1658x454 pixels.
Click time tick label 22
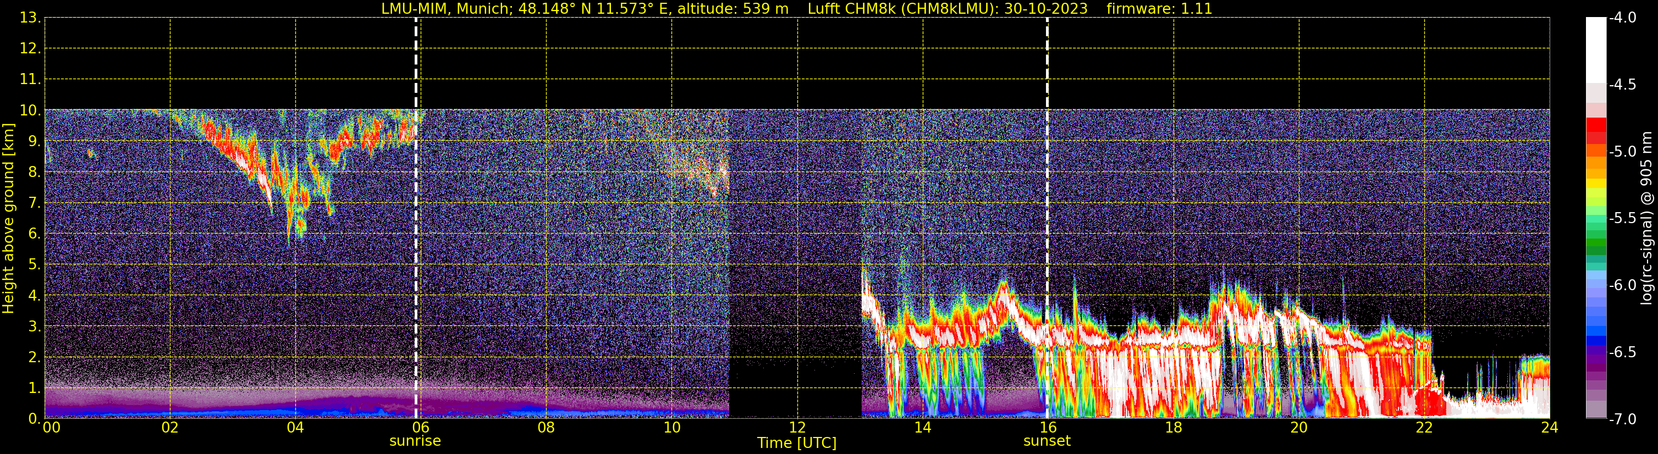[x=1424, y=428]
